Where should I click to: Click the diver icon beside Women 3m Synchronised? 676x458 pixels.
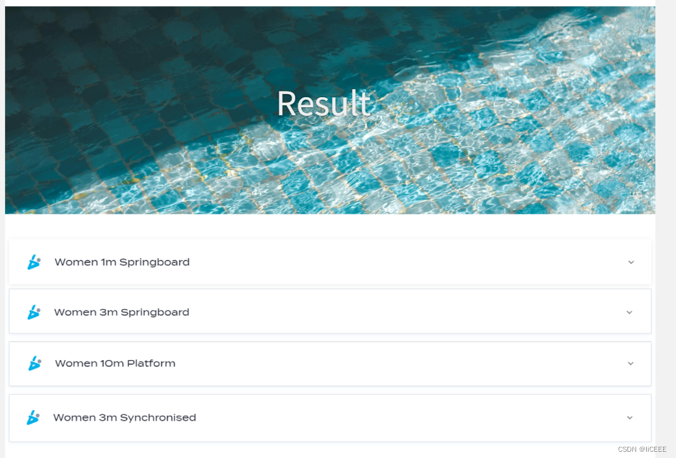click(x=33, y=418)
